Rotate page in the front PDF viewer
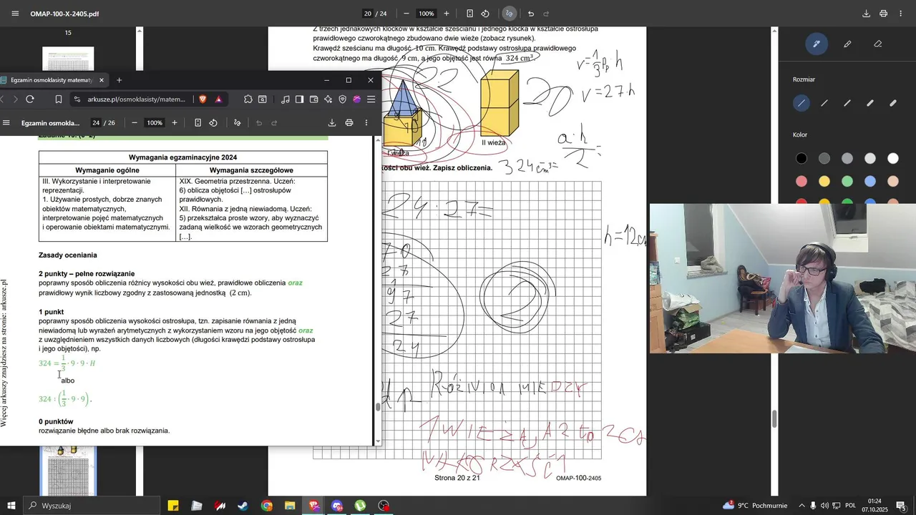The height and width of the screenshot is (515, 916). (x=213, y=123)
